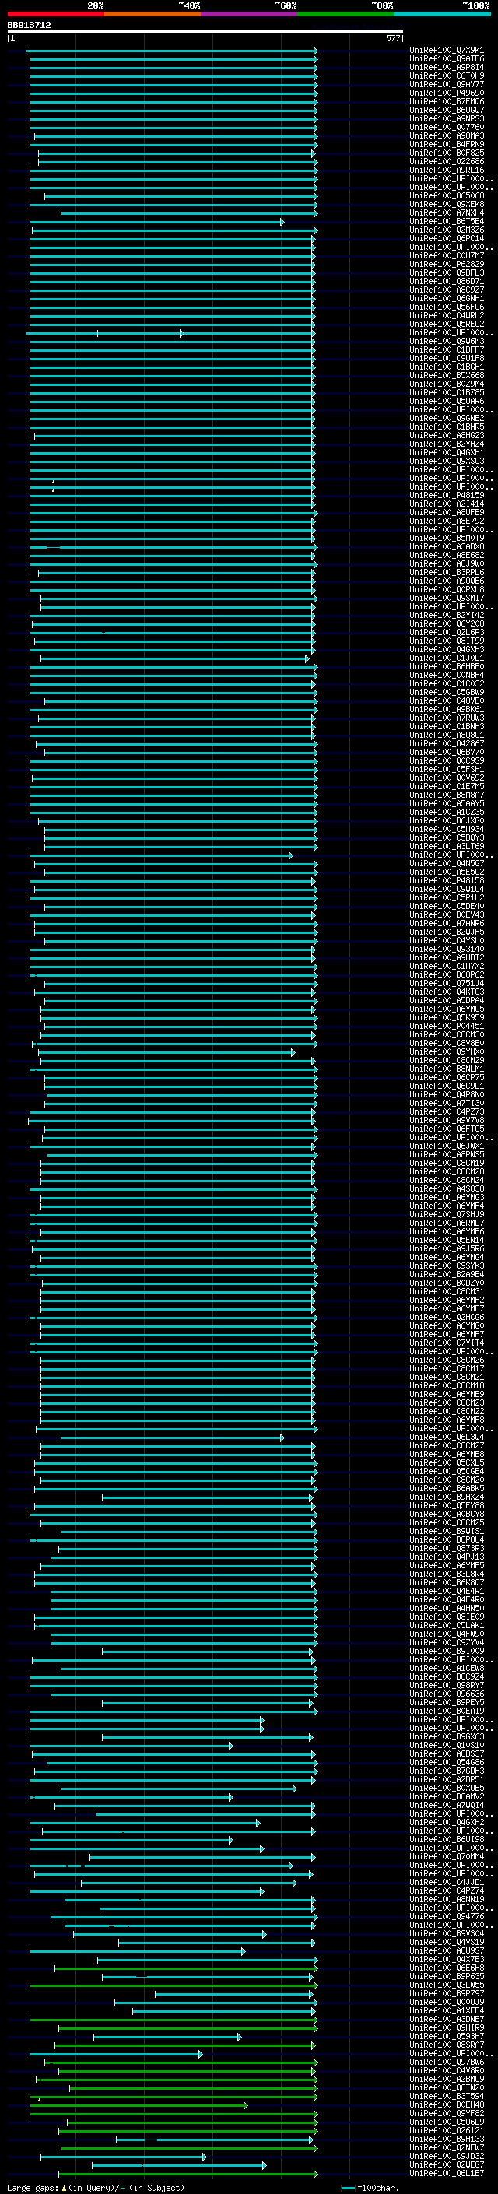Click the purple ~60% identity legend segment

coord(248,14)
